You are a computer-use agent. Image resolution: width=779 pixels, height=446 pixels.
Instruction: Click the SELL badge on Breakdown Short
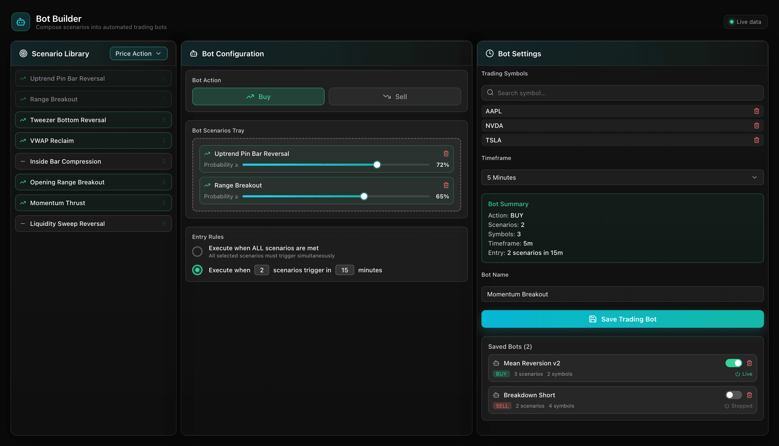pos(502,406)
